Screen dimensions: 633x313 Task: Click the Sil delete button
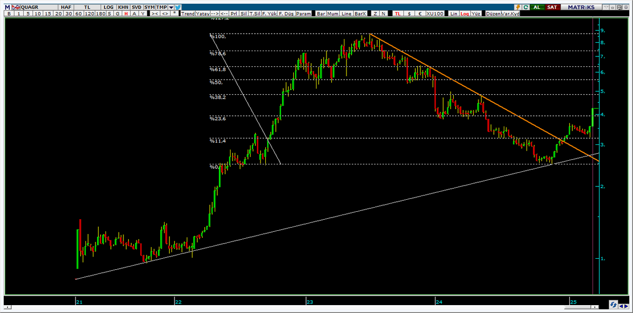pyautogui.click(x=244, y=14)
